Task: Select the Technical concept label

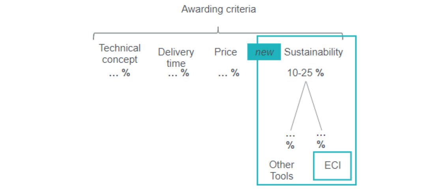Action: click(x=120, y=54)
